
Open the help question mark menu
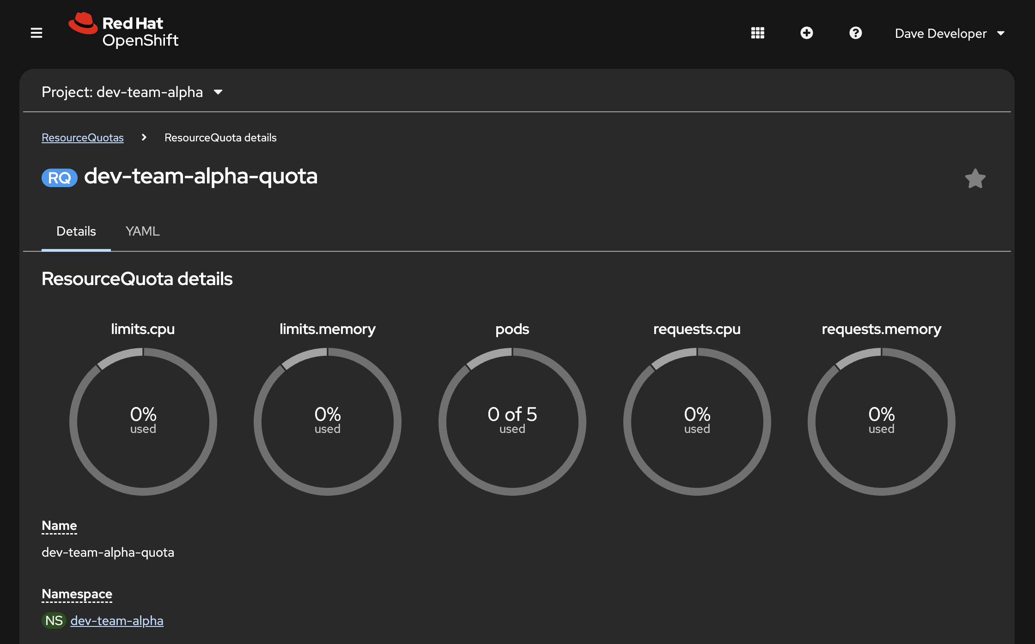click(x=856, y=33)
